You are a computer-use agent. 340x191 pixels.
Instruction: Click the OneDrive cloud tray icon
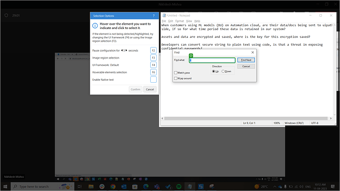tap(280, 187)
